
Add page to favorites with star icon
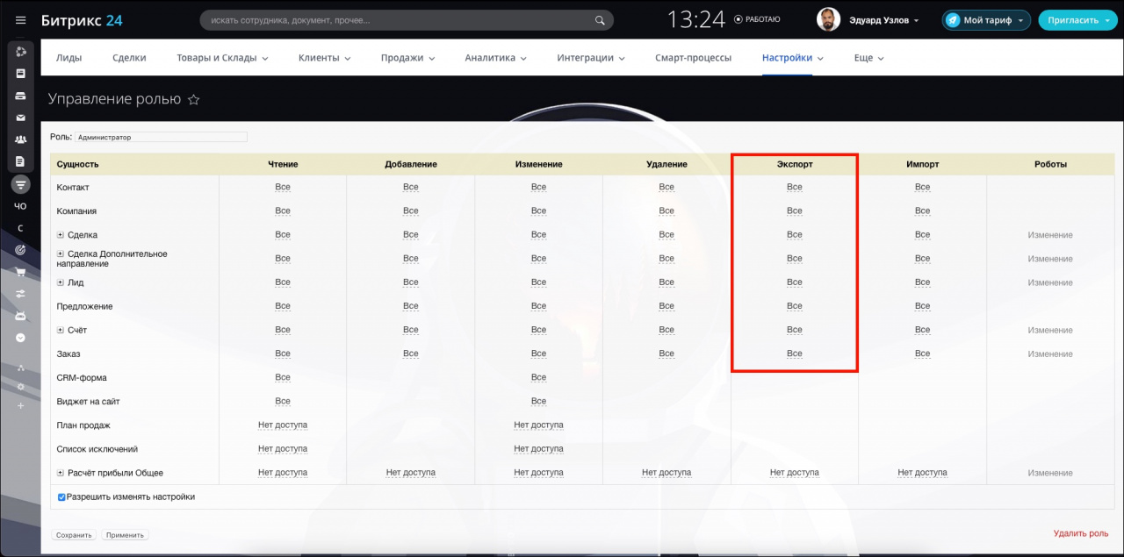point(194,100)
